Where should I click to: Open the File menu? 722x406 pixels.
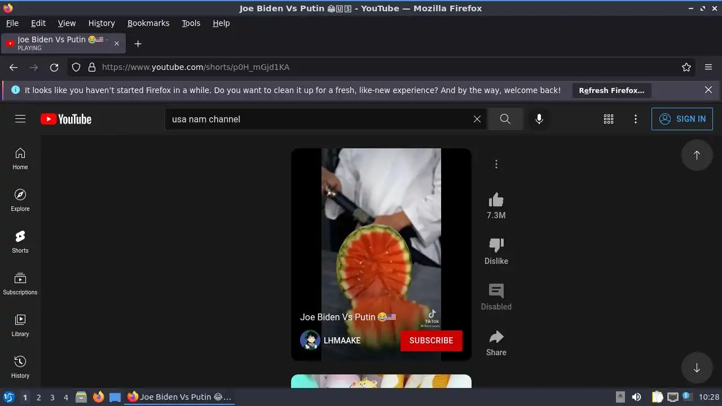tap(12, 23)
